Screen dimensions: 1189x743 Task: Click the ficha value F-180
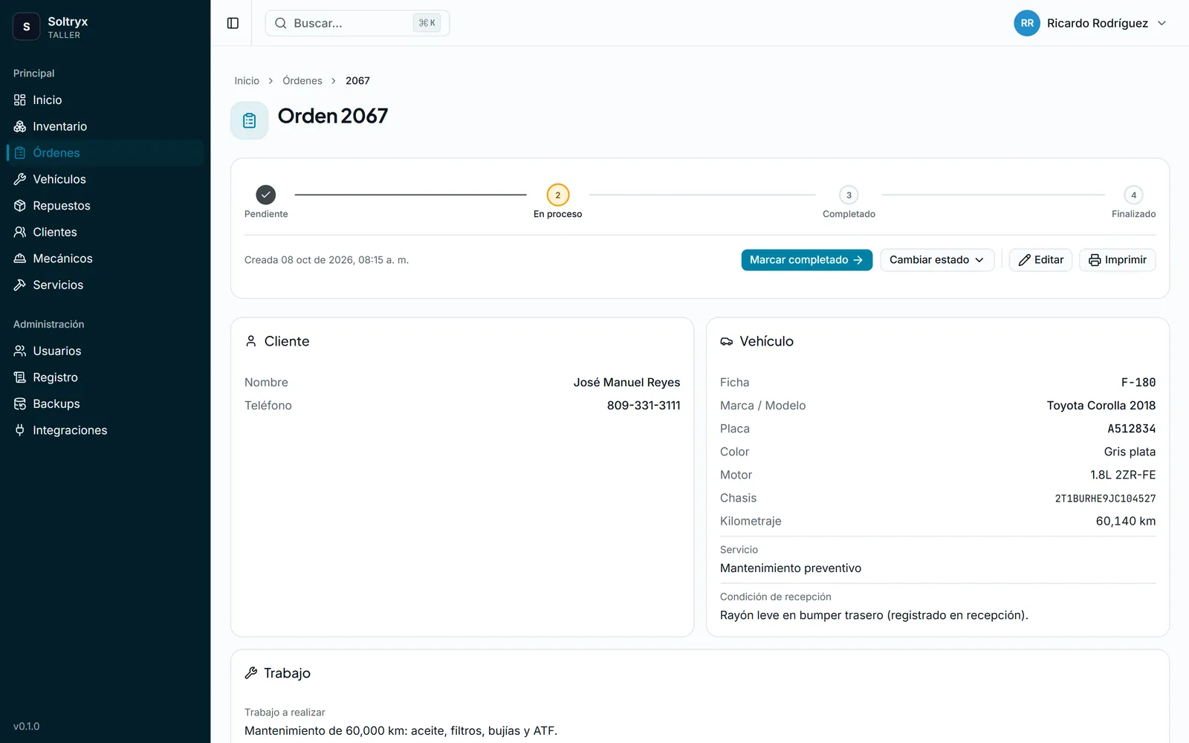[x=1138, y=382]
